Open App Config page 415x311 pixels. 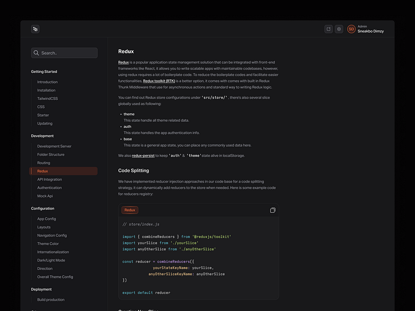point(46,219)
